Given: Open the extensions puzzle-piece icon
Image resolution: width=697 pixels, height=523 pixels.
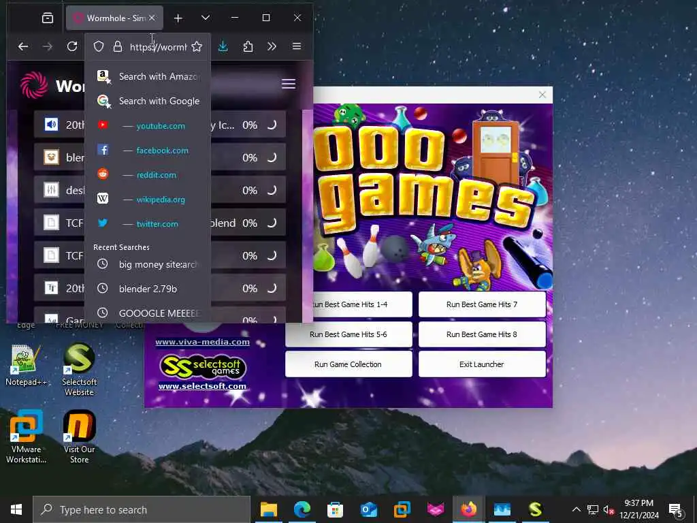Looking at the screenshot, I should point(248,46).
